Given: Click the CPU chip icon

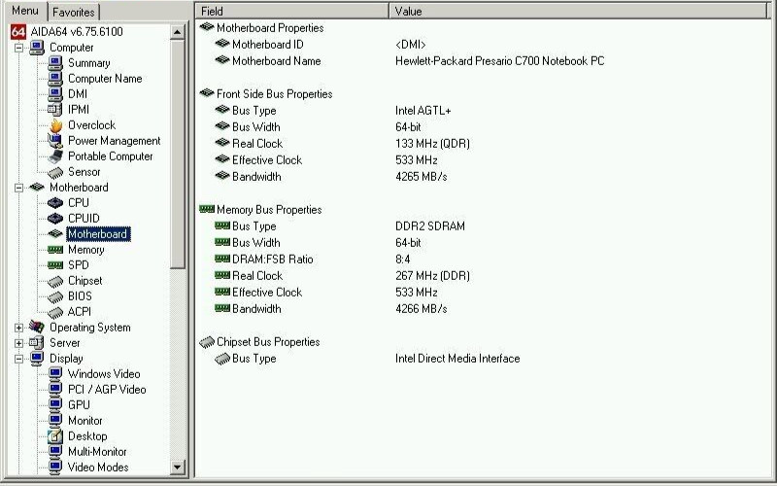Looking at the screenshot, I should click(55, 203).
